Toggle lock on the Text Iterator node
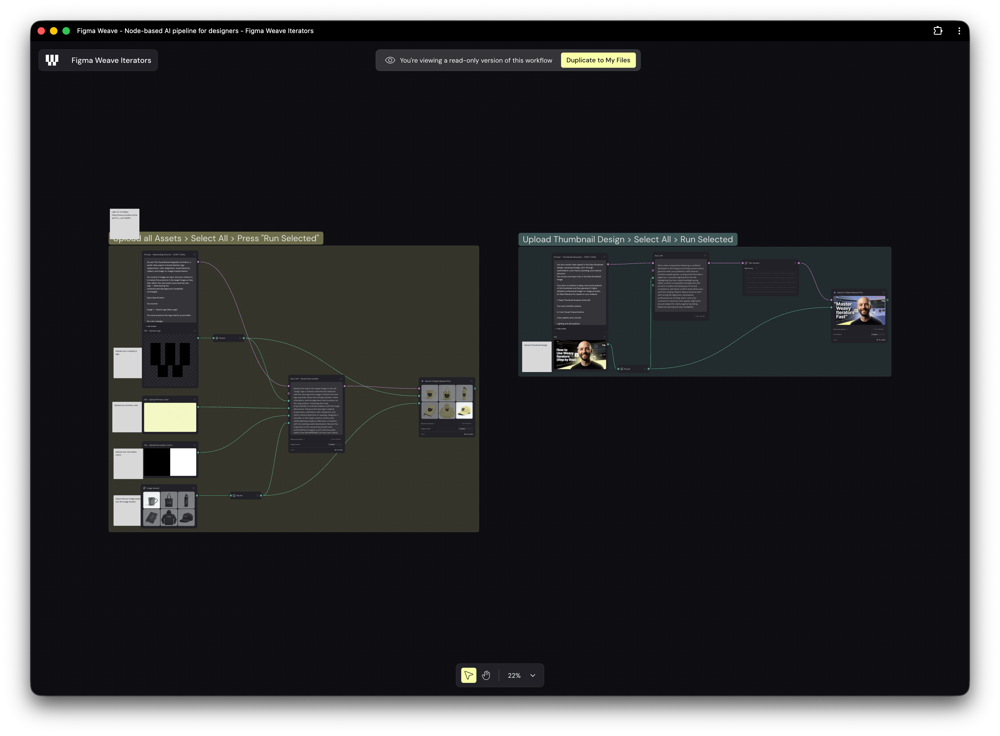 [x=795, y=263]
